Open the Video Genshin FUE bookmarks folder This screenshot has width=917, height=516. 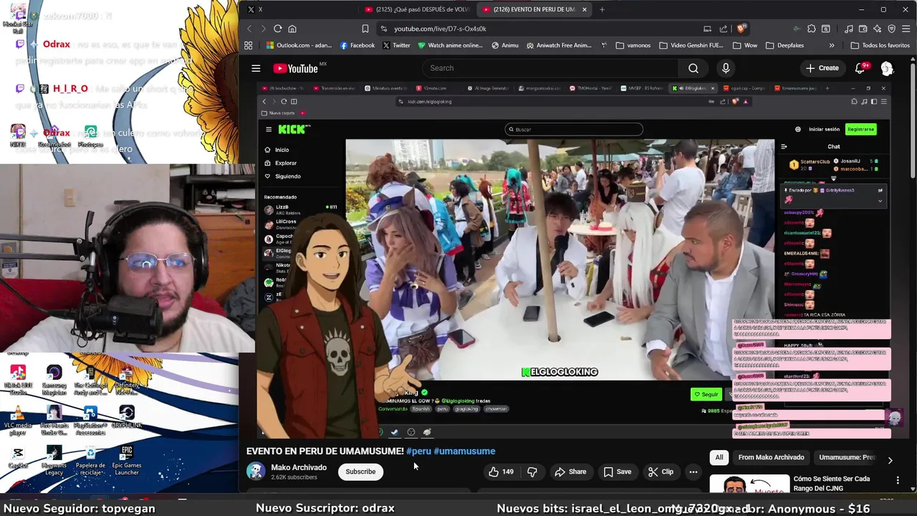click(691, 45)
